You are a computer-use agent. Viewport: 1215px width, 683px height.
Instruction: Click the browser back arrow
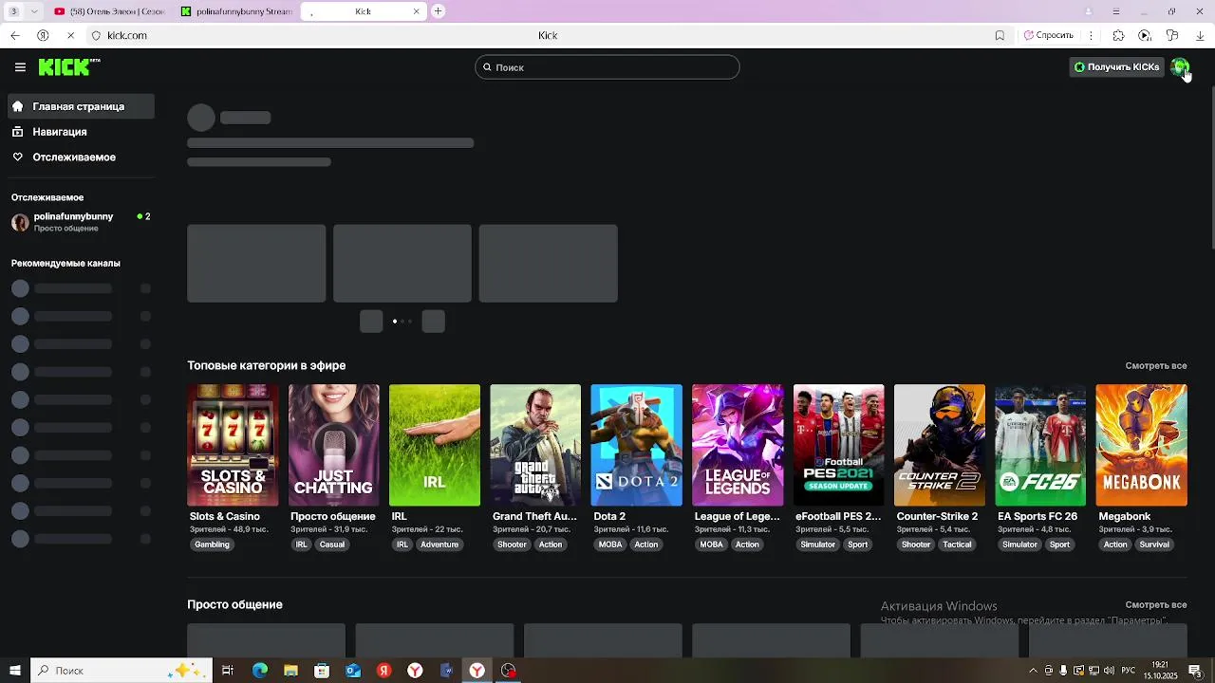point(14,35)
